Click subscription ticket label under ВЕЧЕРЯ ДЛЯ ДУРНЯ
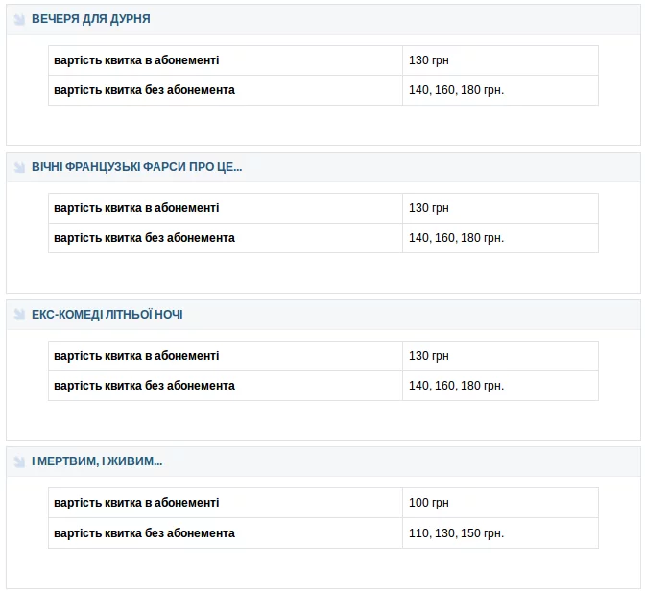Screen dimensions: 645x591 click(136, 60)
